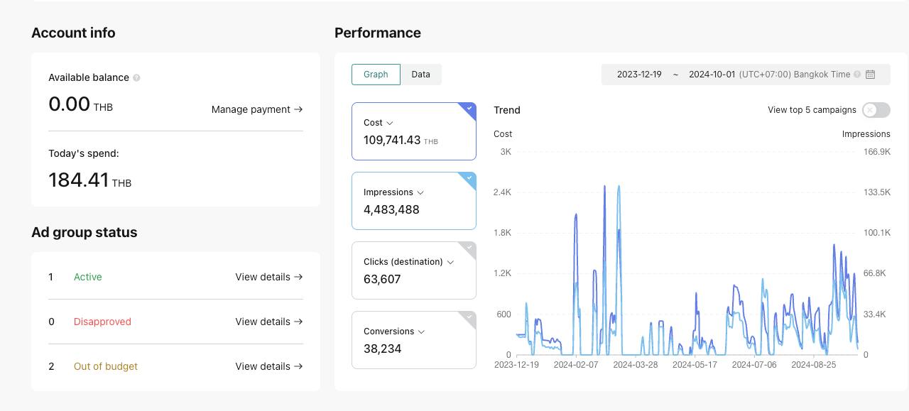
Task: Switch to the Data tab
Action: tap(420, 75)
